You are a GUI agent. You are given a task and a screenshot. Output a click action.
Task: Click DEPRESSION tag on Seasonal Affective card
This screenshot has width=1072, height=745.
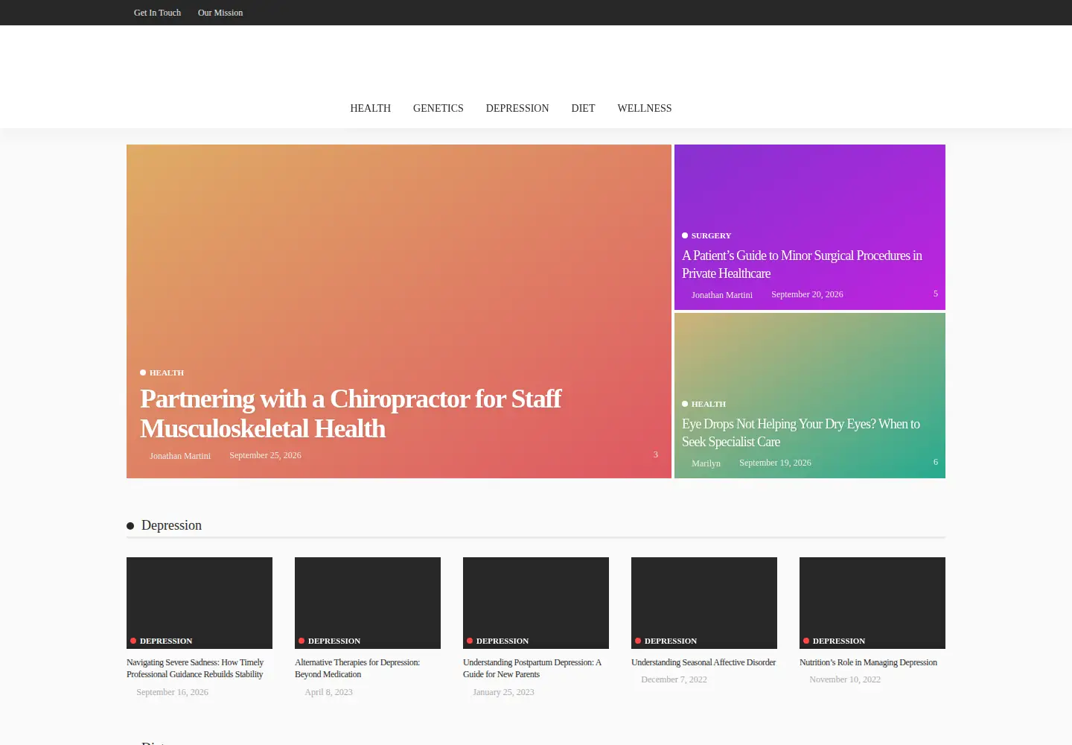pos(671,641)
